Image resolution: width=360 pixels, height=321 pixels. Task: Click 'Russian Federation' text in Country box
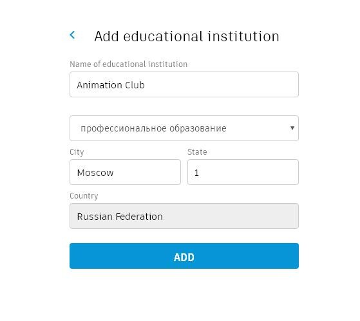[x=120, y=217]
